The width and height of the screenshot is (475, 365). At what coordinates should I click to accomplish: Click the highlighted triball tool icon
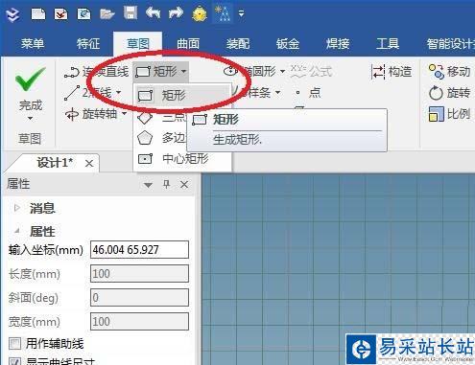point(223,14)
